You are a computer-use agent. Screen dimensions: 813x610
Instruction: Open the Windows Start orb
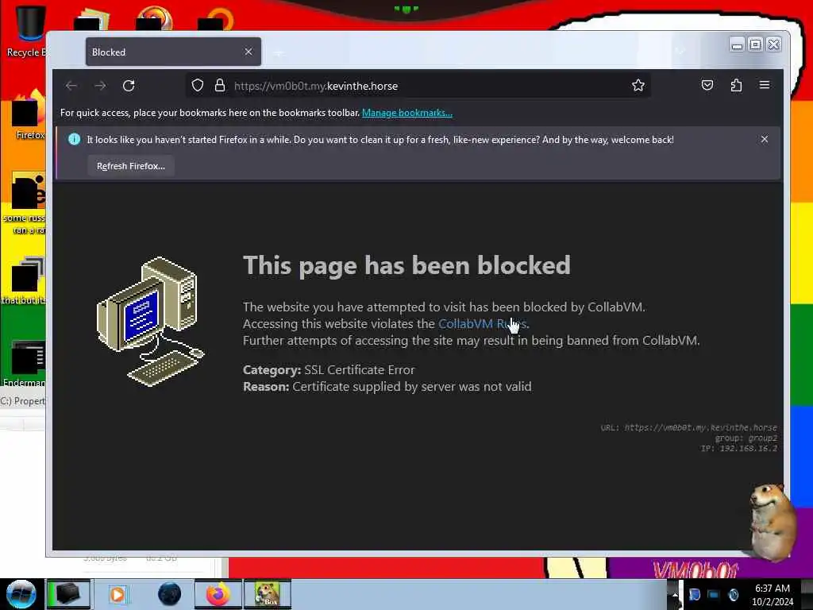tap(21, 594)
